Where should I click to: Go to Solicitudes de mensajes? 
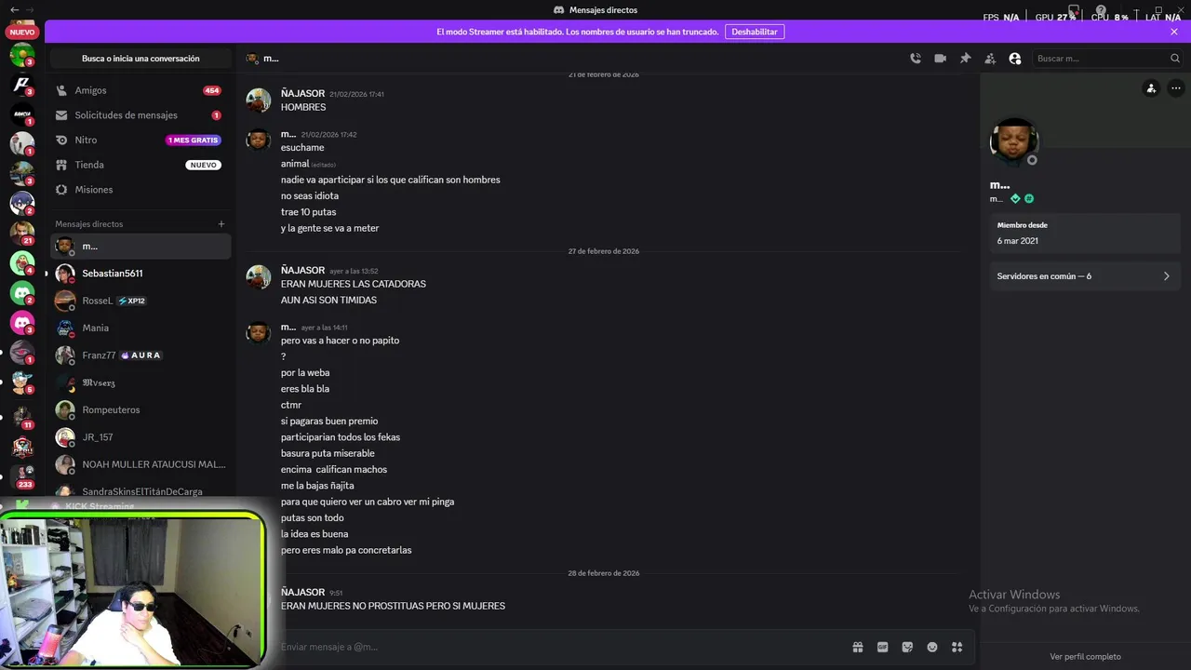coord(126,115)
